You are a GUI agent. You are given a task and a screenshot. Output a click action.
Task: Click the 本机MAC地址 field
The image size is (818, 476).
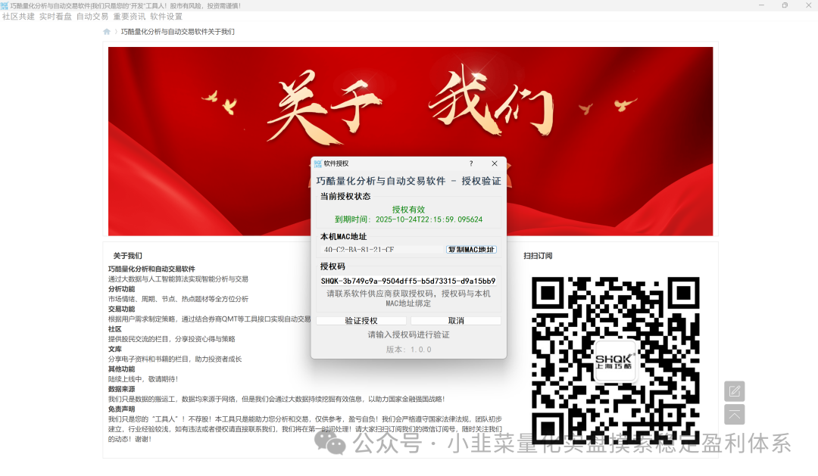click(382, 250)
